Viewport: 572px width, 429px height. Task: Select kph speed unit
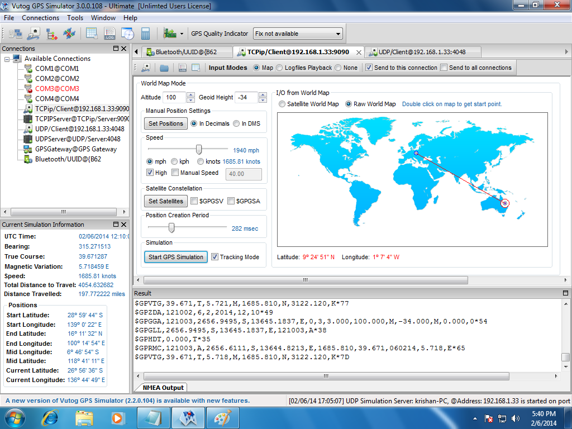(174, 161)
